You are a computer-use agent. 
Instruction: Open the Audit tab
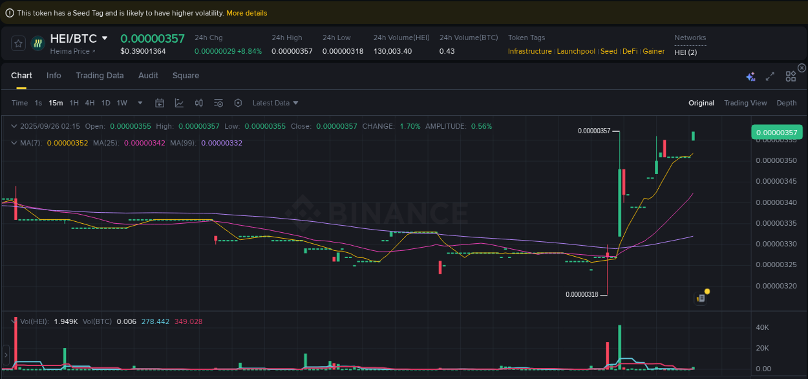click(148, 76)
